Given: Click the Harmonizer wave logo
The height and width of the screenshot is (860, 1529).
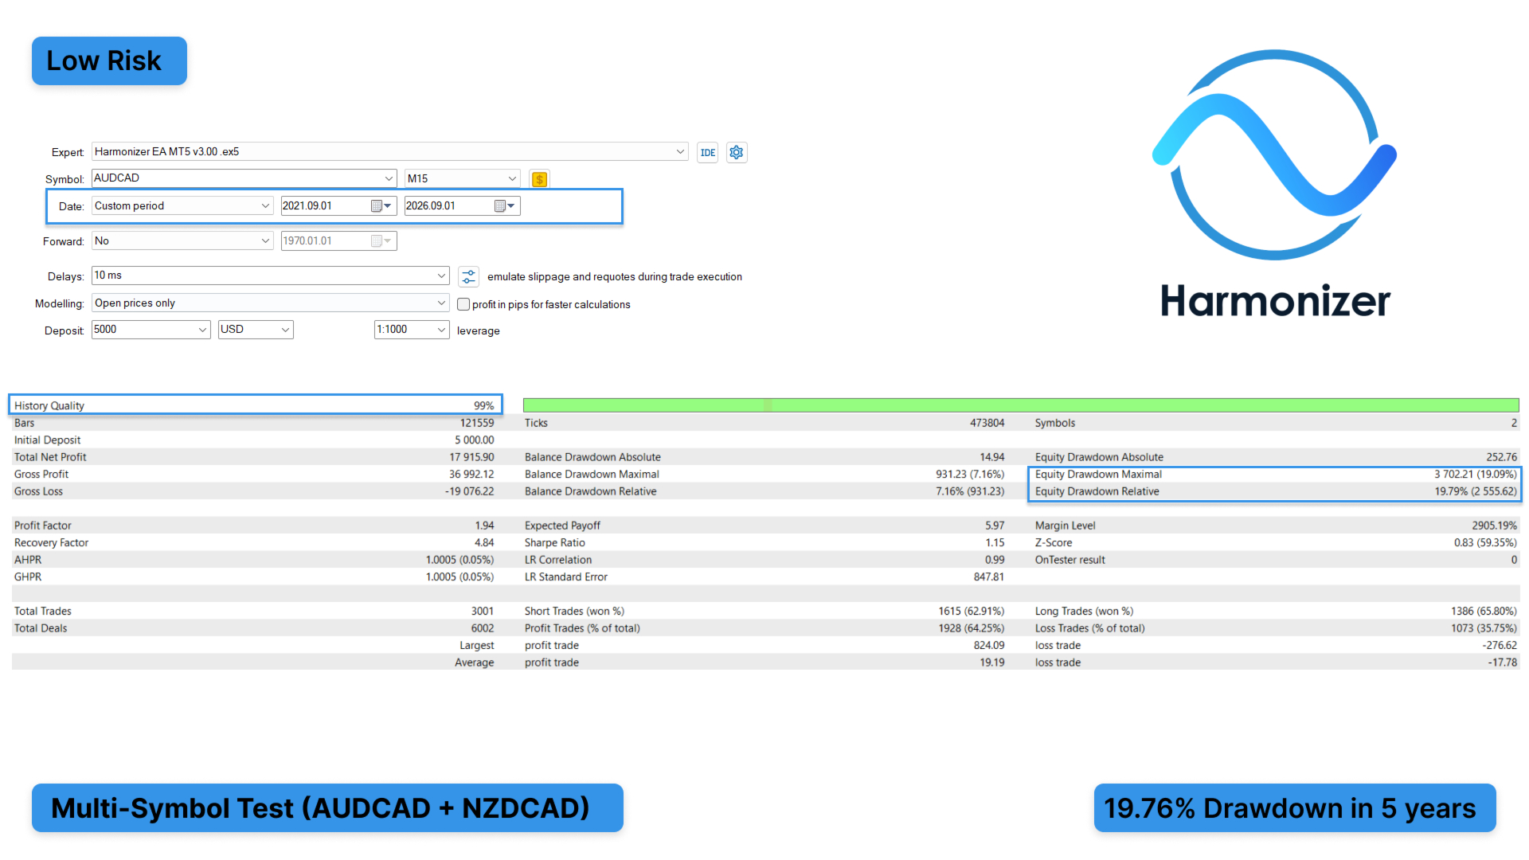Looking at the screenshot, I should [1274, 155].
